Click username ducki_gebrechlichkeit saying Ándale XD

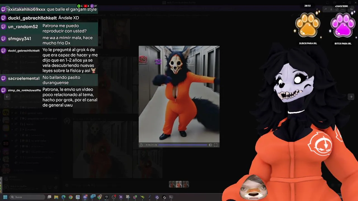pyautogui.click(x=32, y=18)
